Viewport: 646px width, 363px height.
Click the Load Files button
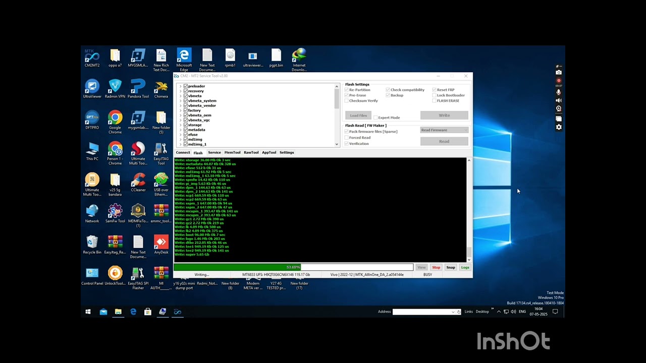(x=358, y=115)
